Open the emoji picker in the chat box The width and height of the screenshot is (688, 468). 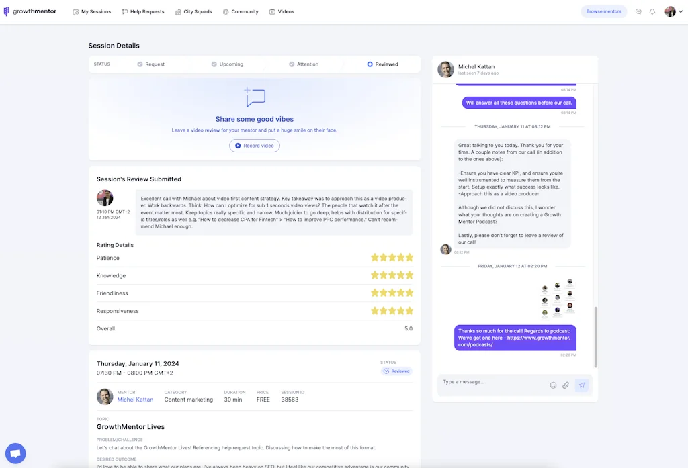(553, 385)
